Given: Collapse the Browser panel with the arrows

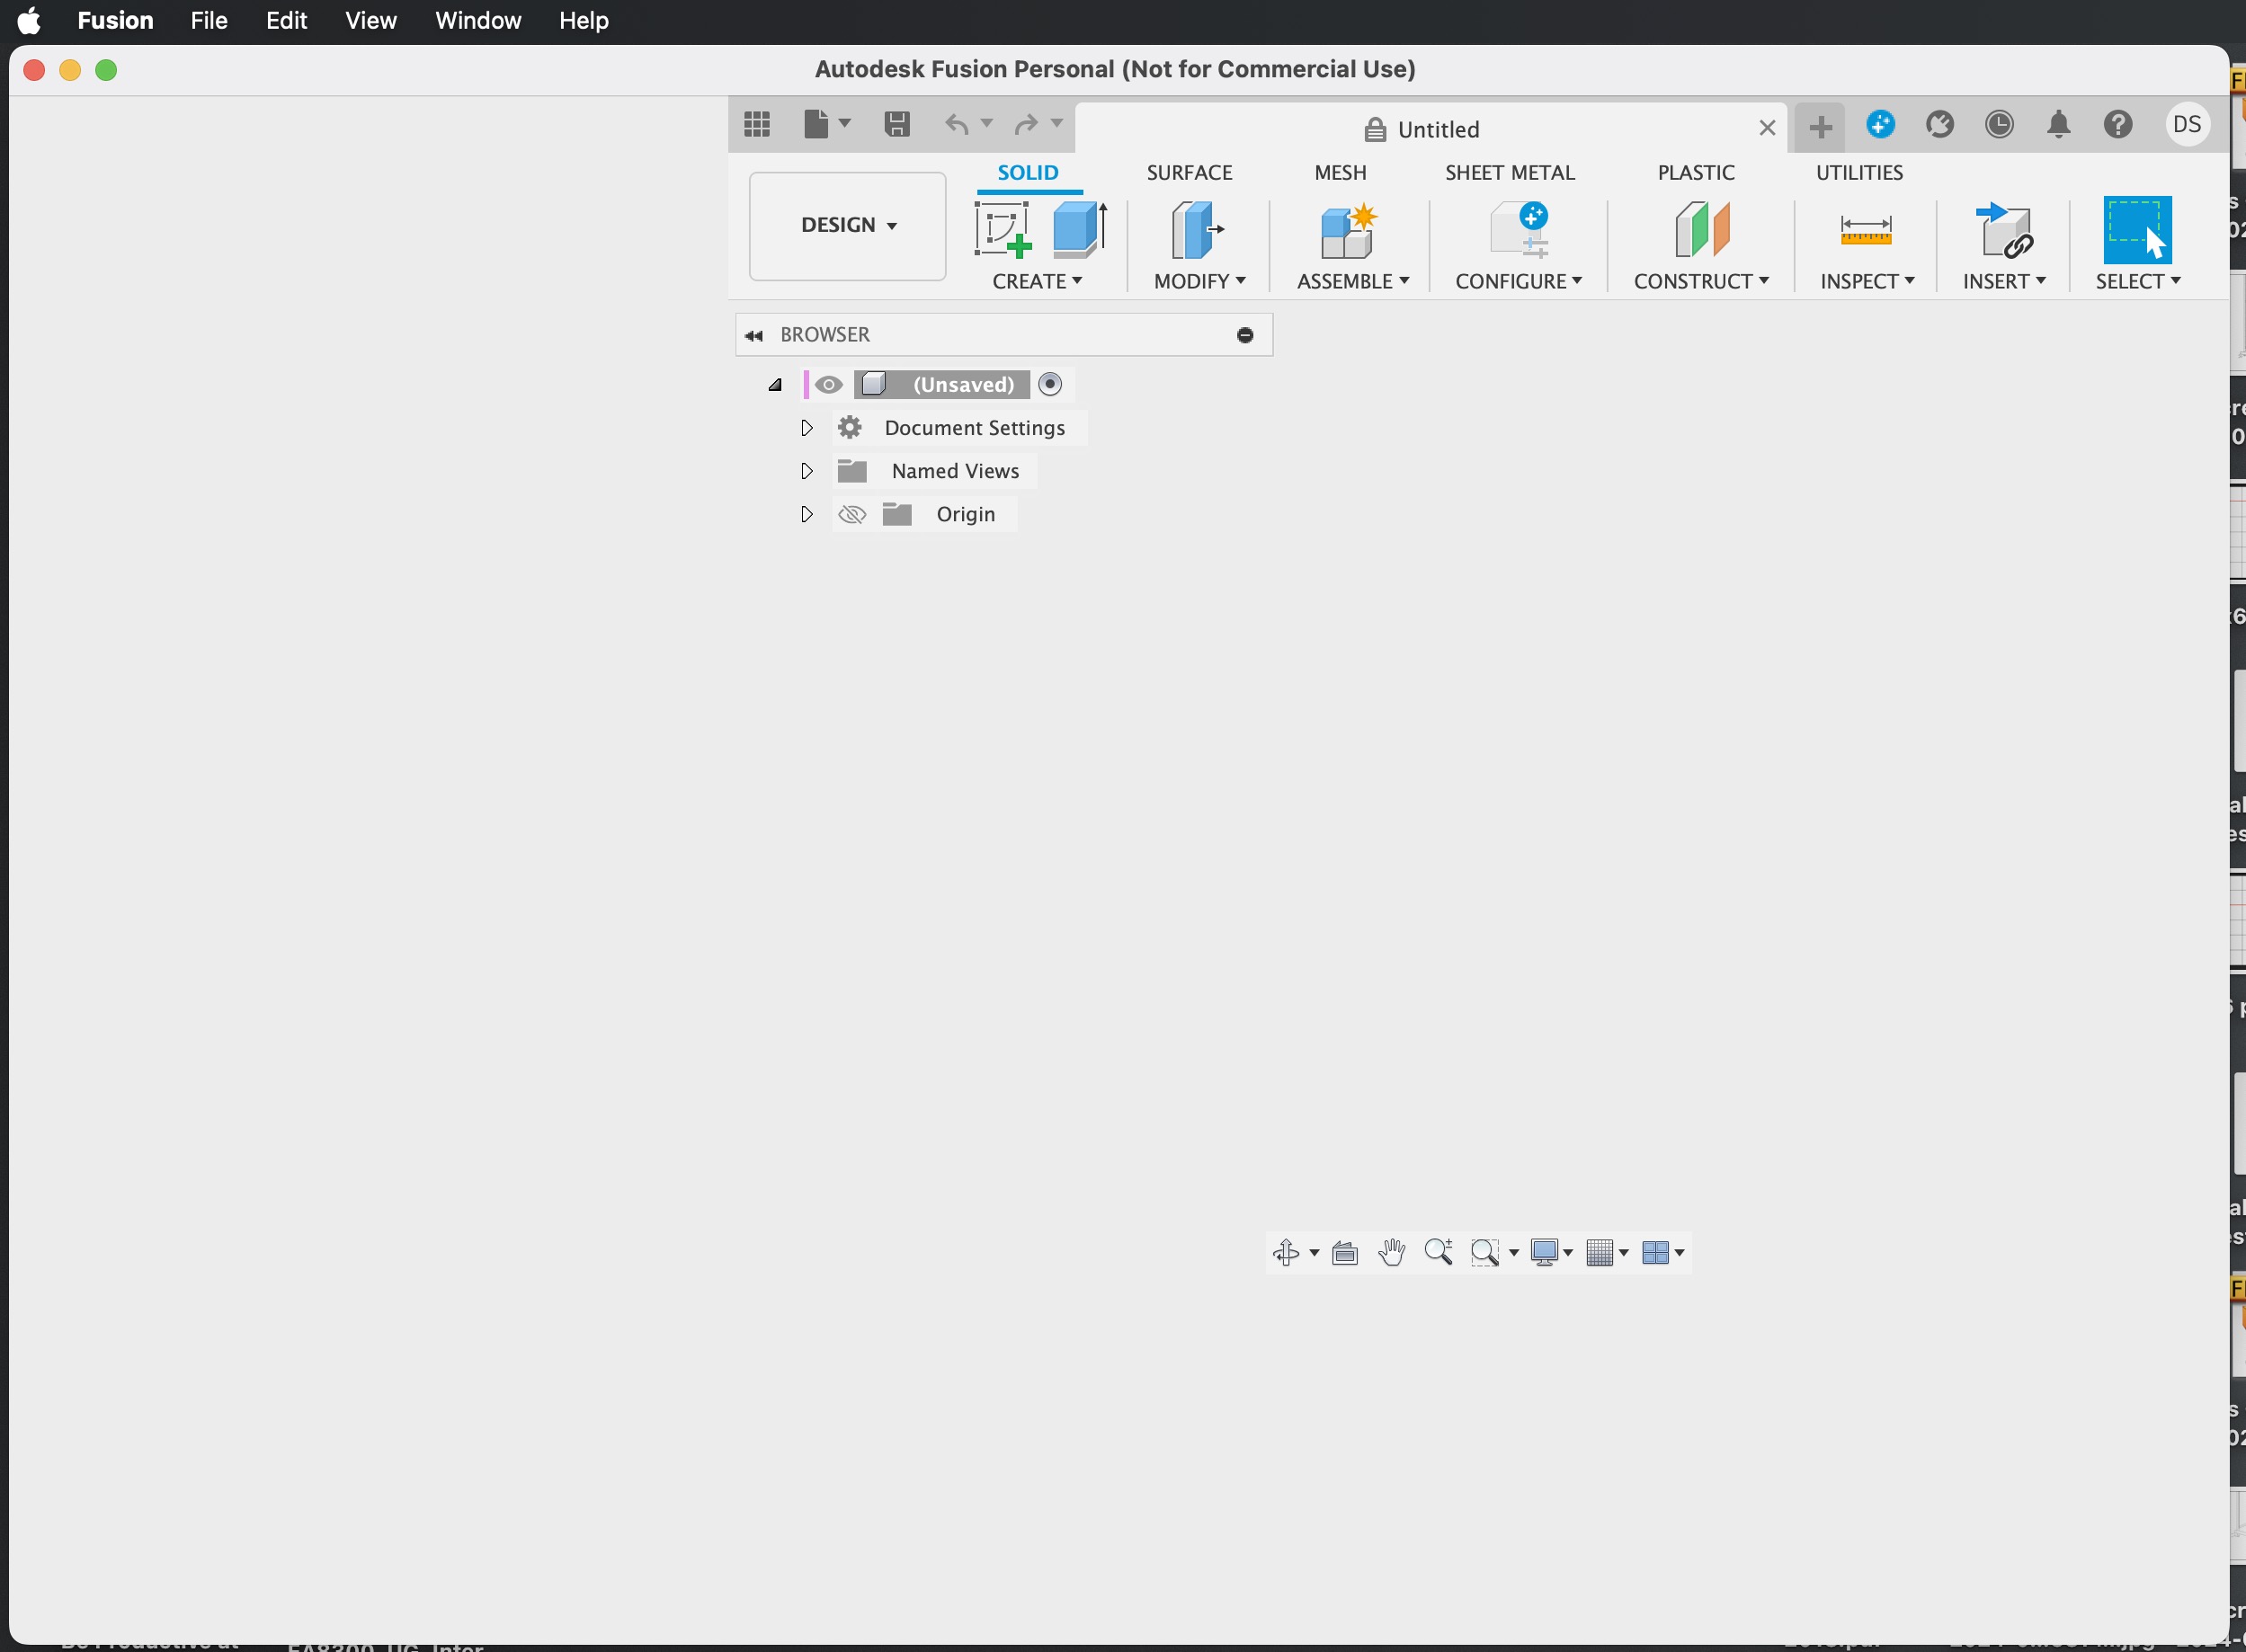Looking at the screenshot, I should [754, 334].
